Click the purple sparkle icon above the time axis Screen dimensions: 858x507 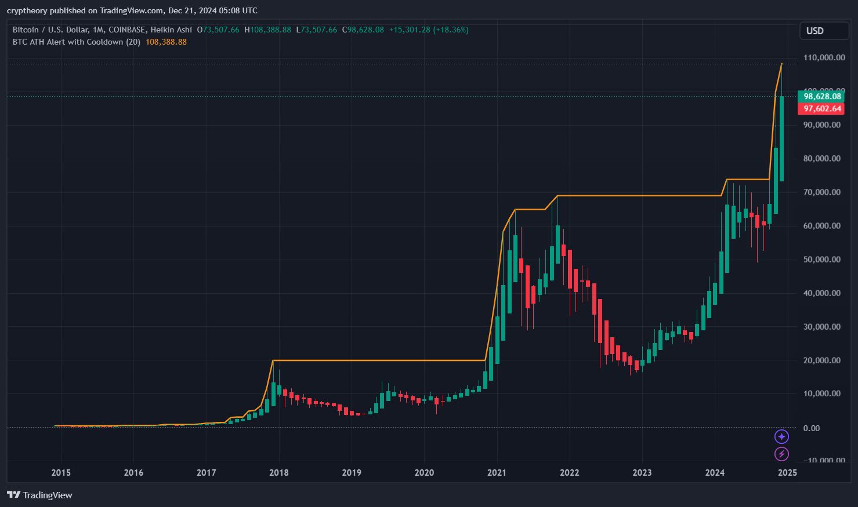pos(781,436)
